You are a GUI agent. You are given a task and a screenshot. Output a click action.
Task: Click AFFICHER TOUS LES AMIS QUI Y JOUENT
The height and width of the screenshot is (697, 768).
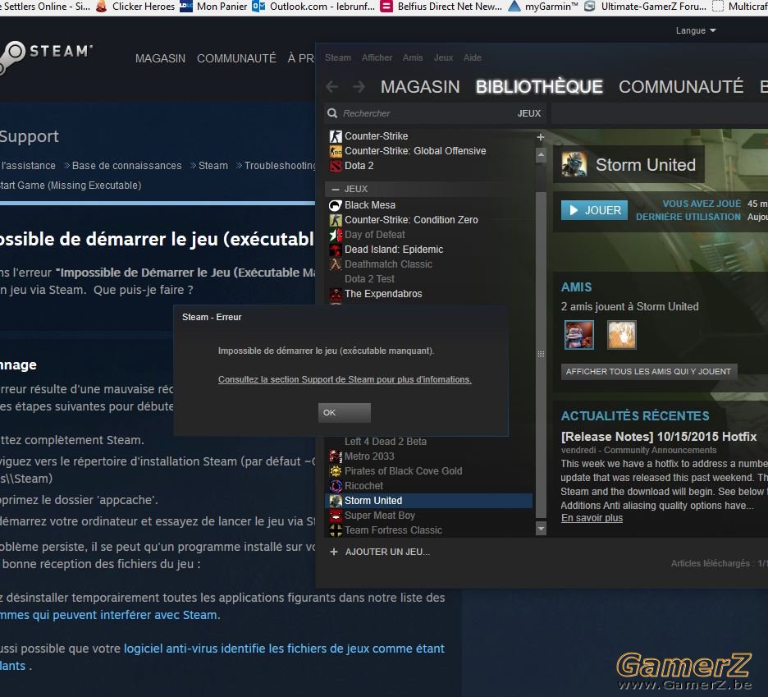[x=648, y=372]
